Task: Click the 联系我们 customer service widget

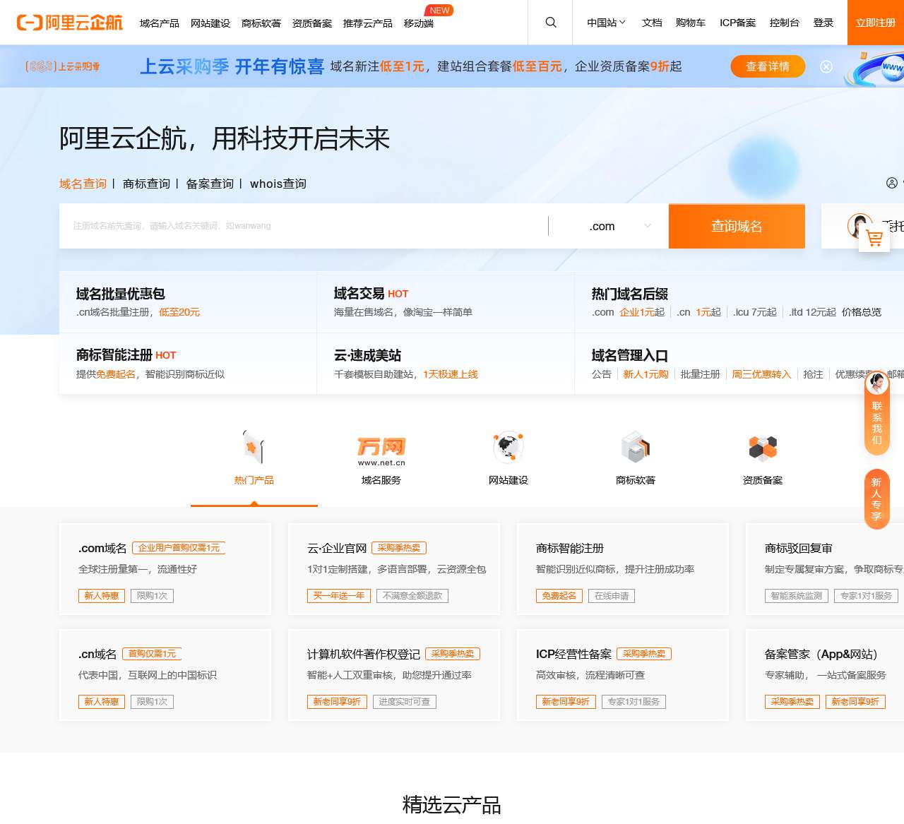Action: tap(877, 412)
